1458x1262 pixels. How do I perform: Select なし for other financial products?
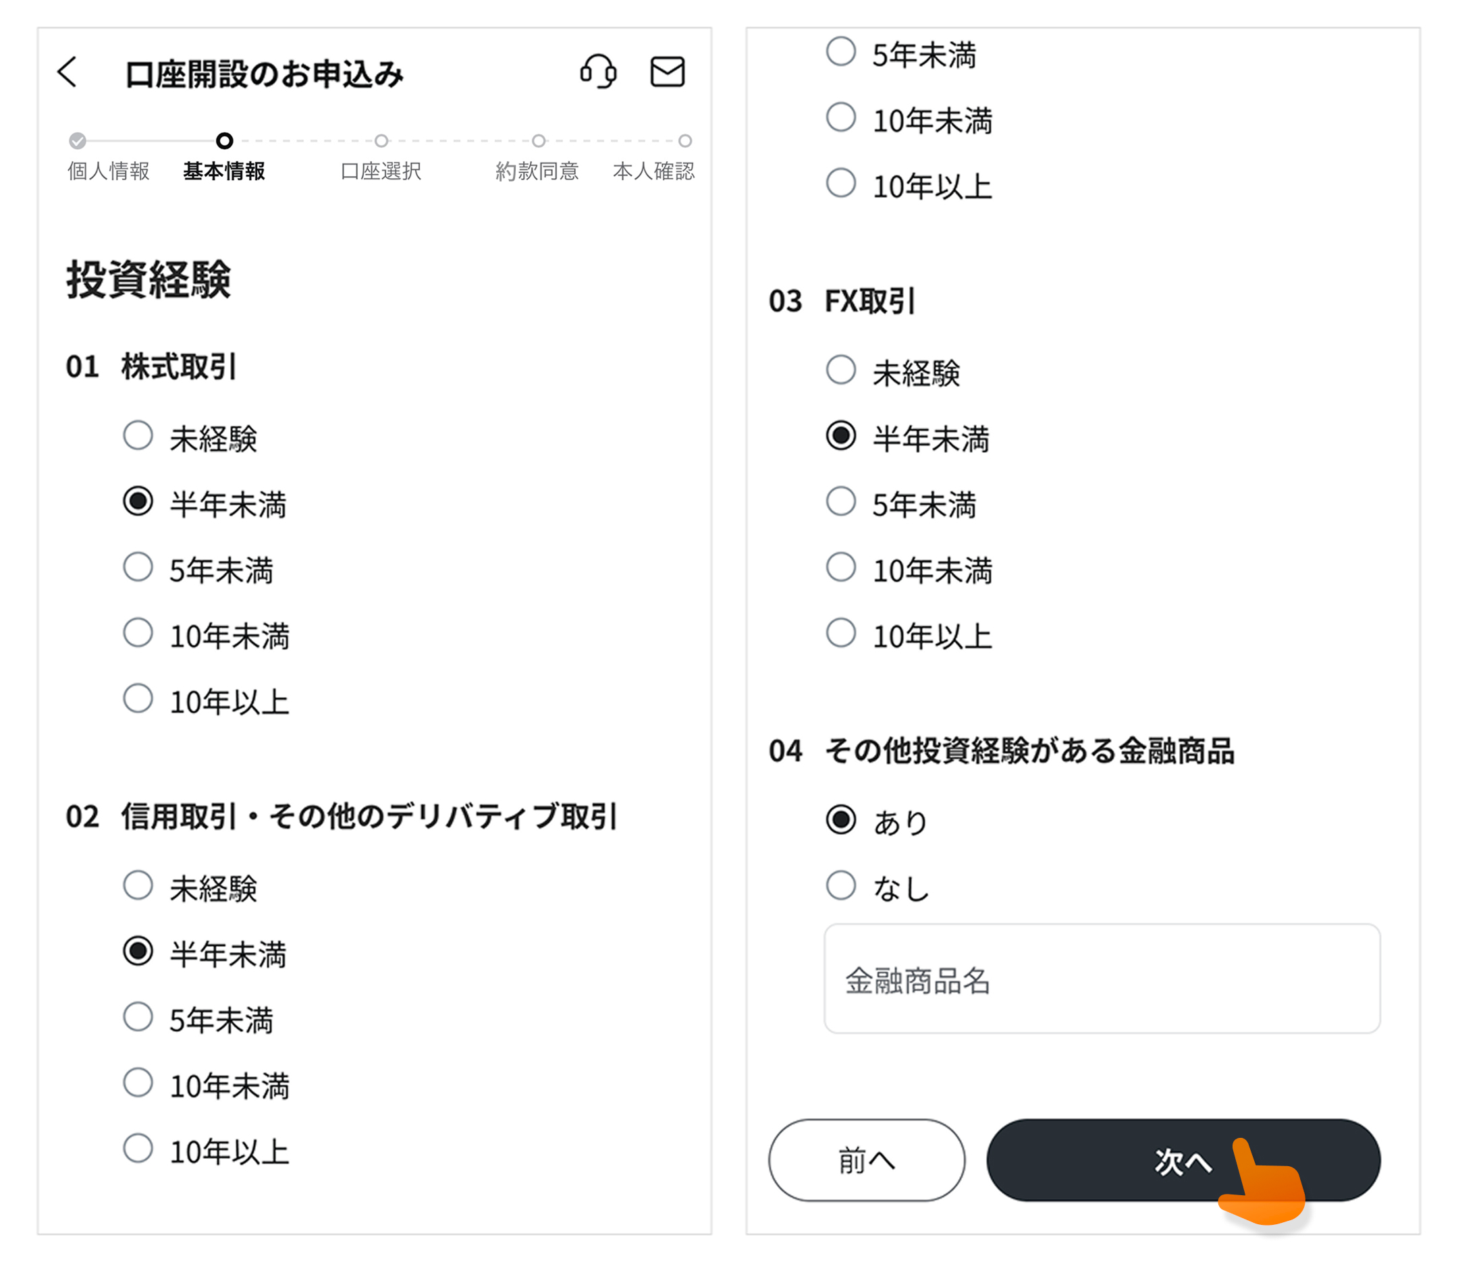click(840, 886)
